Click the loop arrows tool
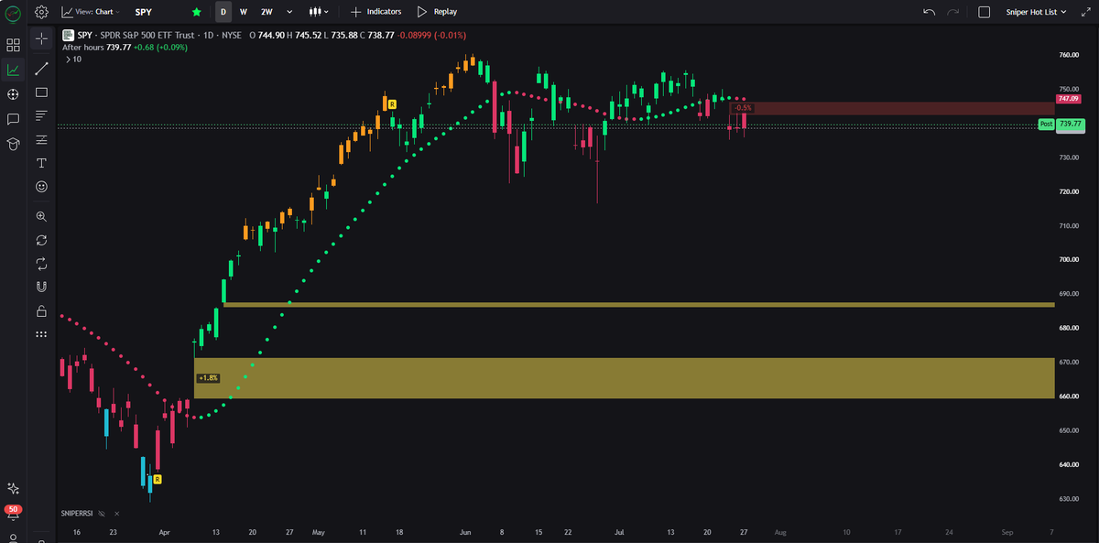The height and width of the screenshot is (543, 1099). tap(41, 264)
